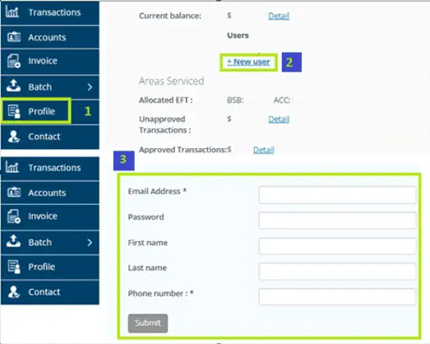Click the 'Areas Serviced' heading text

[171, 81]
